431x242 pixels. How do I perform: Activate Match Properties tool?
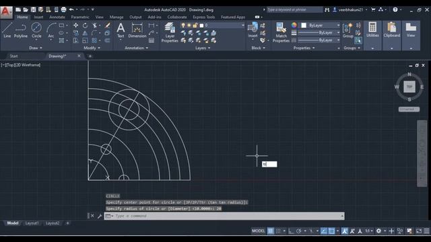click(281, 32)
